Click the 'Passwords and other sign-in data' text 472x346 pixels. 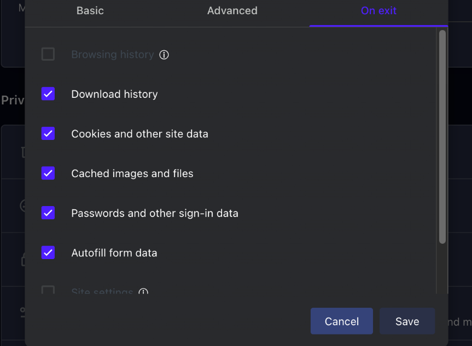[x=155, y=213]
